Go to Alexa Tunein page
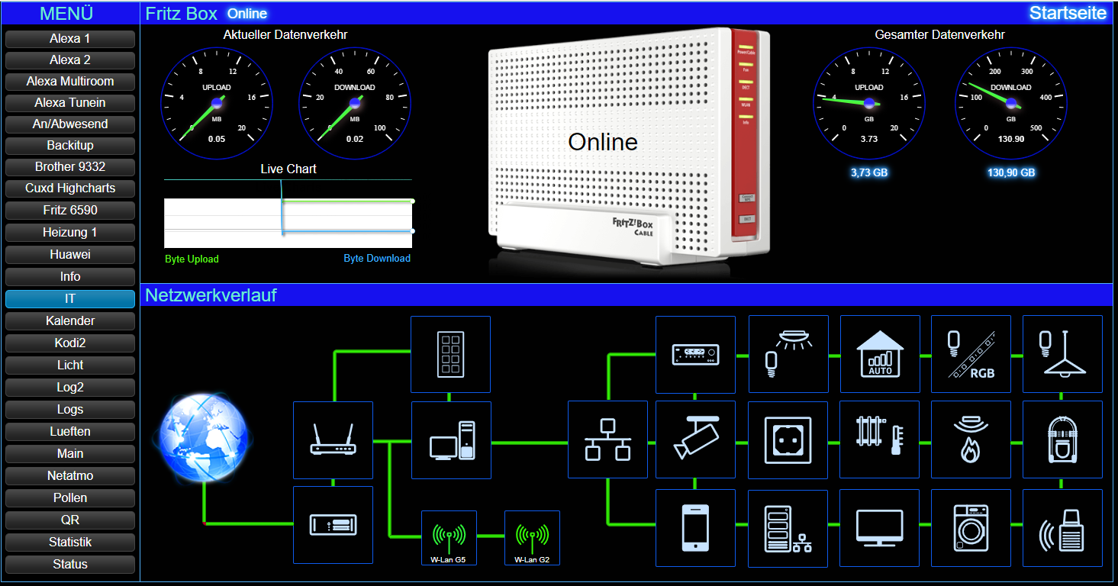Image resolution: width=1118 pixels, height=586 pixels. pos(70,102)
